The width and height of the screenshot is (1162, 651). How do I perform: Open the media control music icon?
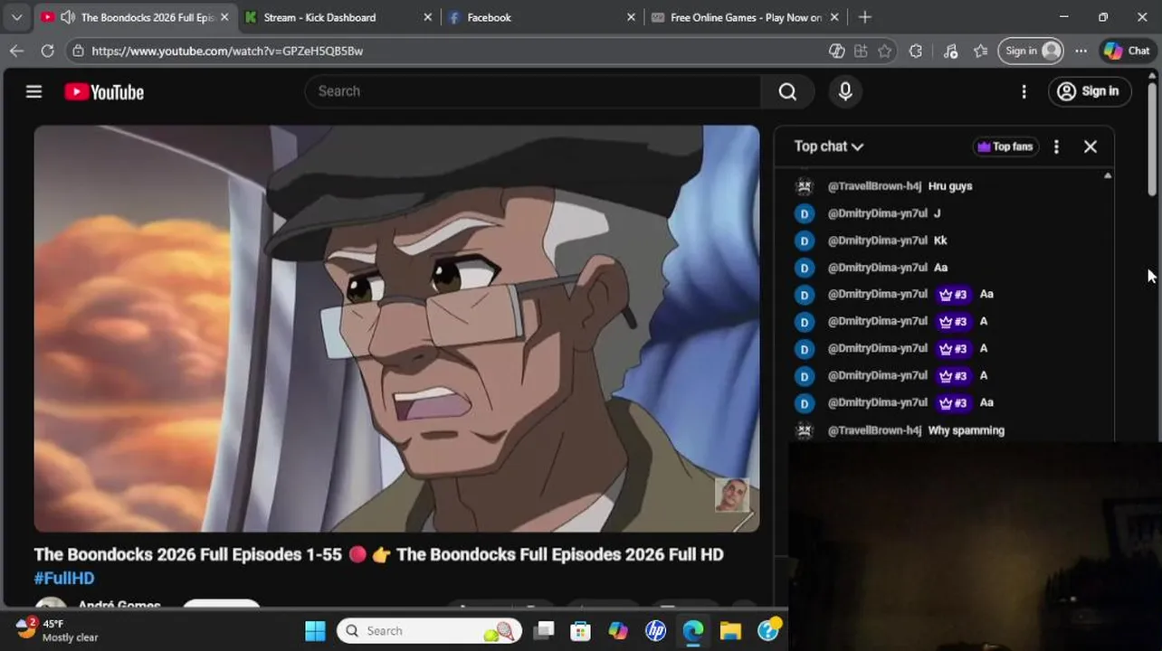point(950,51)
